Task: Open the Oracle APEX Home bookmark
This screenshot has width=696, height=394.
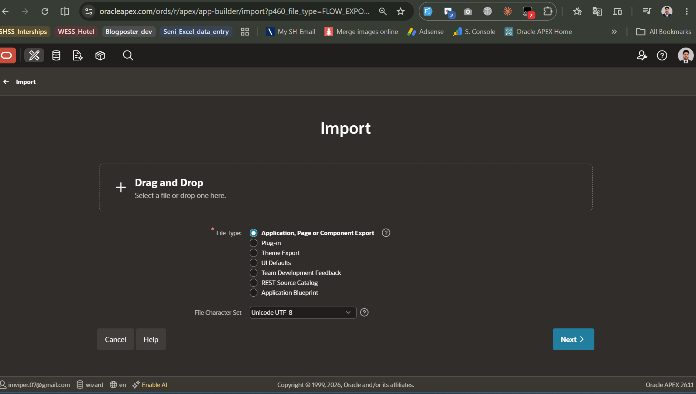Action: pos(538,32)
